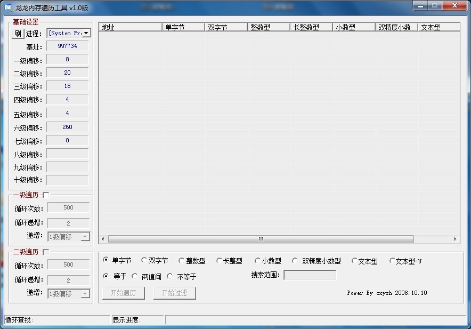
Task: Open the 递增 dropdown in 二级遍历 section
Action: point(86,294)
